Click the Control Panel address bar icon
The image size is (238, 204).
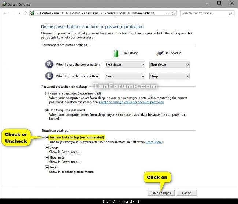tap(32, 13)
